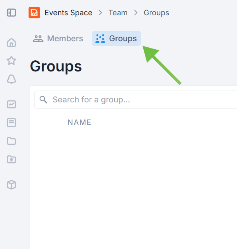The height and width of the screenshot is (249, 237).
Task: Collapse the left sidebar panel icon
Action: click(11, 13)
